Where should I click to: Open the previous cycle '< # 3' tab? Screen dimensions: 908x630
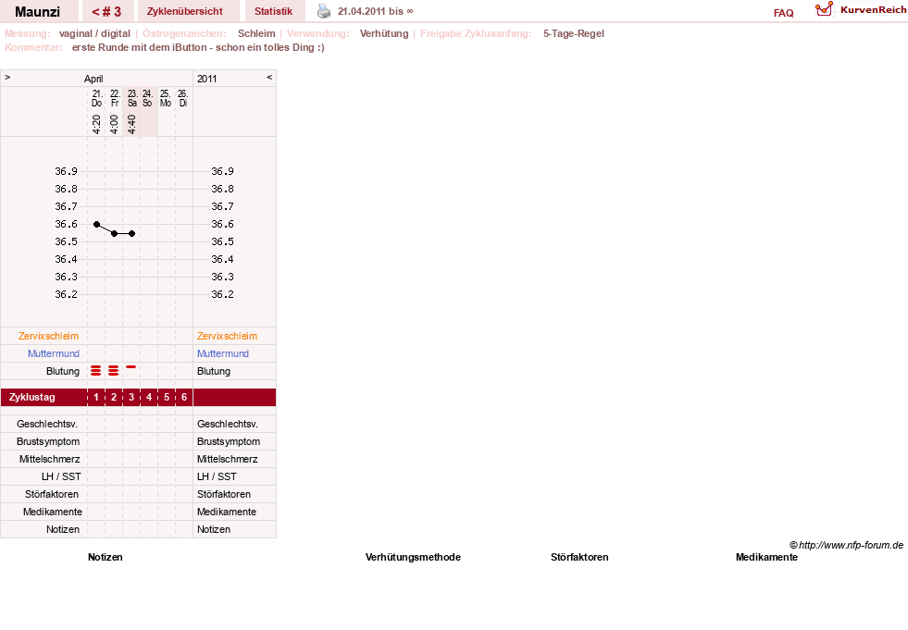click(x=107, y=11)
